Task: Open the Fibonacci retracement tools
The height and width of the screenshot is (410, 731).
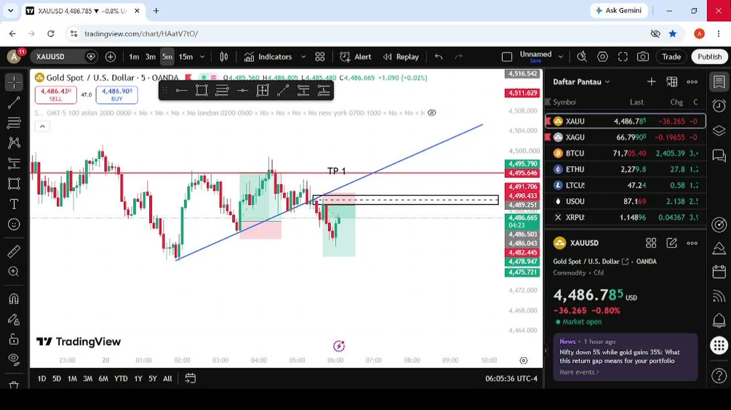Action: coord(14,122)
